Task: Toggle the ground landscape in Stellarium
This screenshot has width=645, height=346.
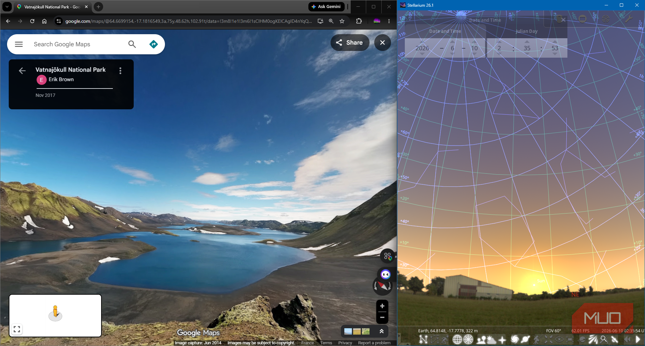Action: pos(481,340)
